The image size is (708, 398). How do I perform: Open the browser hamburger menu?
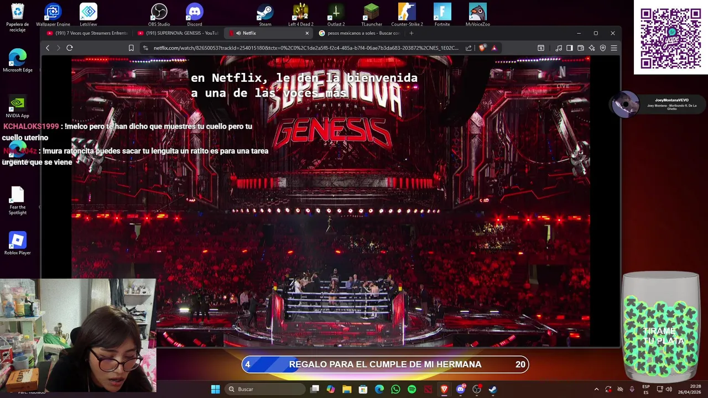614,48
